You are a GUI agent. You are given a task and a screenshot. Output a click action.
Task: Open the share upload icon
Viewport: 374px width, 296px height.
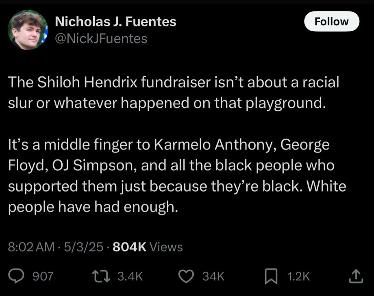click(356, 276)
